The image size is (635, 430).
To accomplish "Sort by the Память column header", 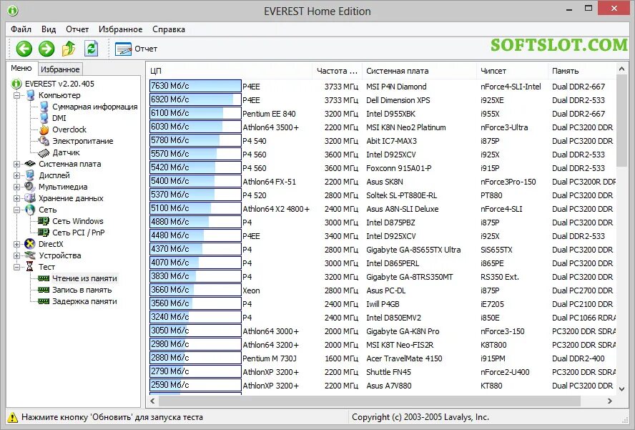I will pyautogui.click(x=582, y=71).
